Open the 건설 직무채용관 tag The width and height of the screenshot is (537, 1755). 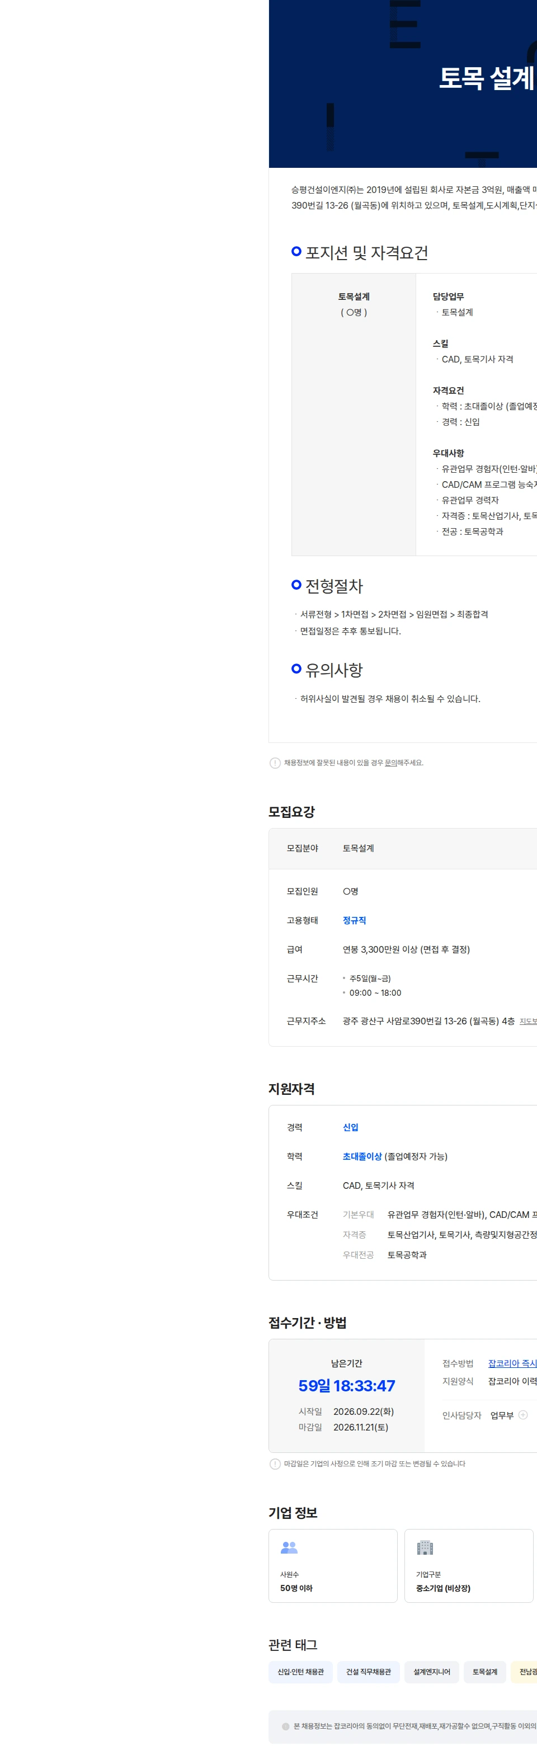368,1671
